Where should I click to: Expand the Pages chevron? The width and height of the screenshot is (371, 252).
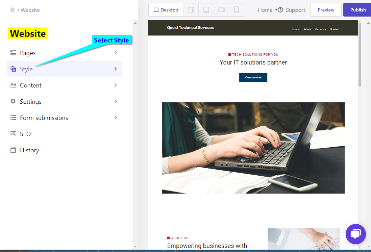(x=116, y=53)
